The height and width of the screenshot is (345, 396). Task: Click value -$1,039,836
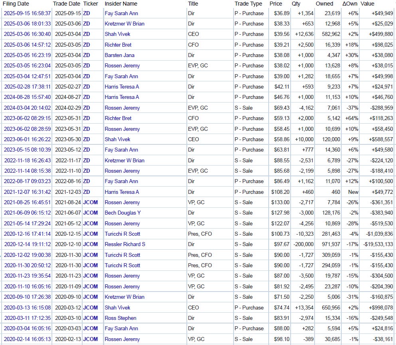coord(380,234)
